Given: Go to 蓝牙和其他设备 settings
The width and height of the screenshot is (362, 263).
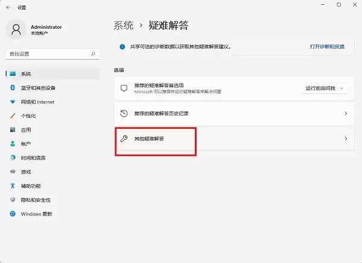Looking at the screenshot, I should tap(38, 88).
